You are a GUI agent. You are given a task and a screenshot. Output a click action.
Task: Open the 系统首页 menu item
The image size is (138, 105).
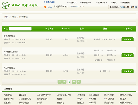73,3
